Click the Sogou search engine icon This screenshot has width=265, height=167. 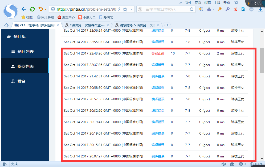140,9
